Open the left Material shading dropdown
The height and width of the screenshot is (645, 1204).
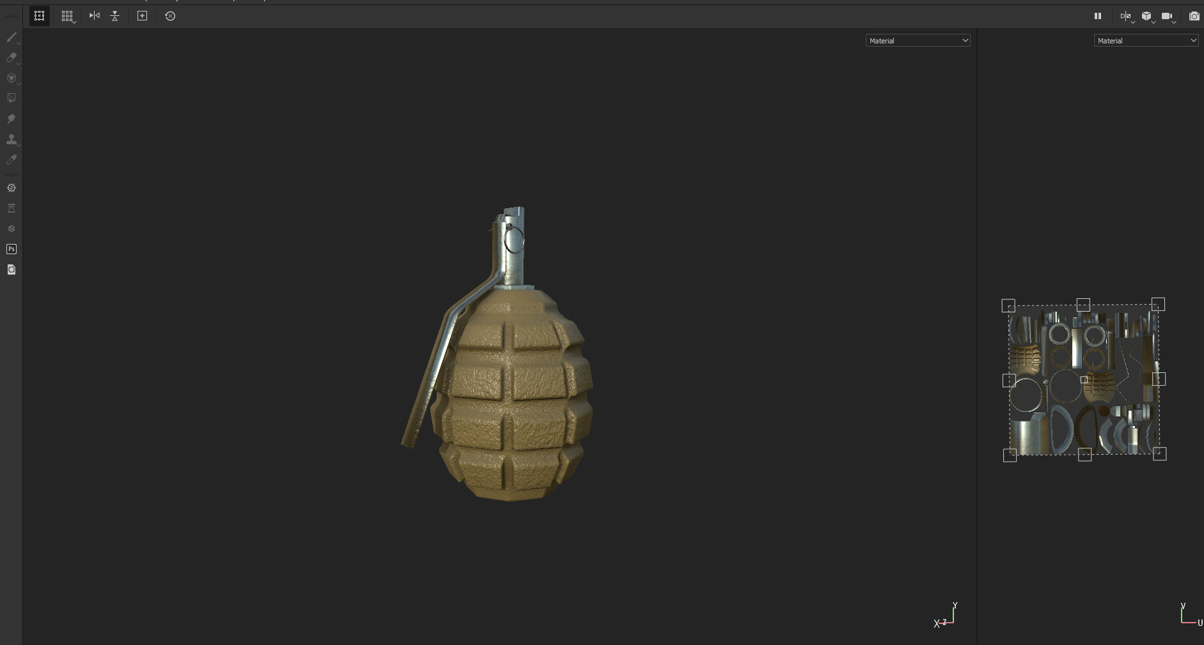pyautogui.click(x=918, y=40)
